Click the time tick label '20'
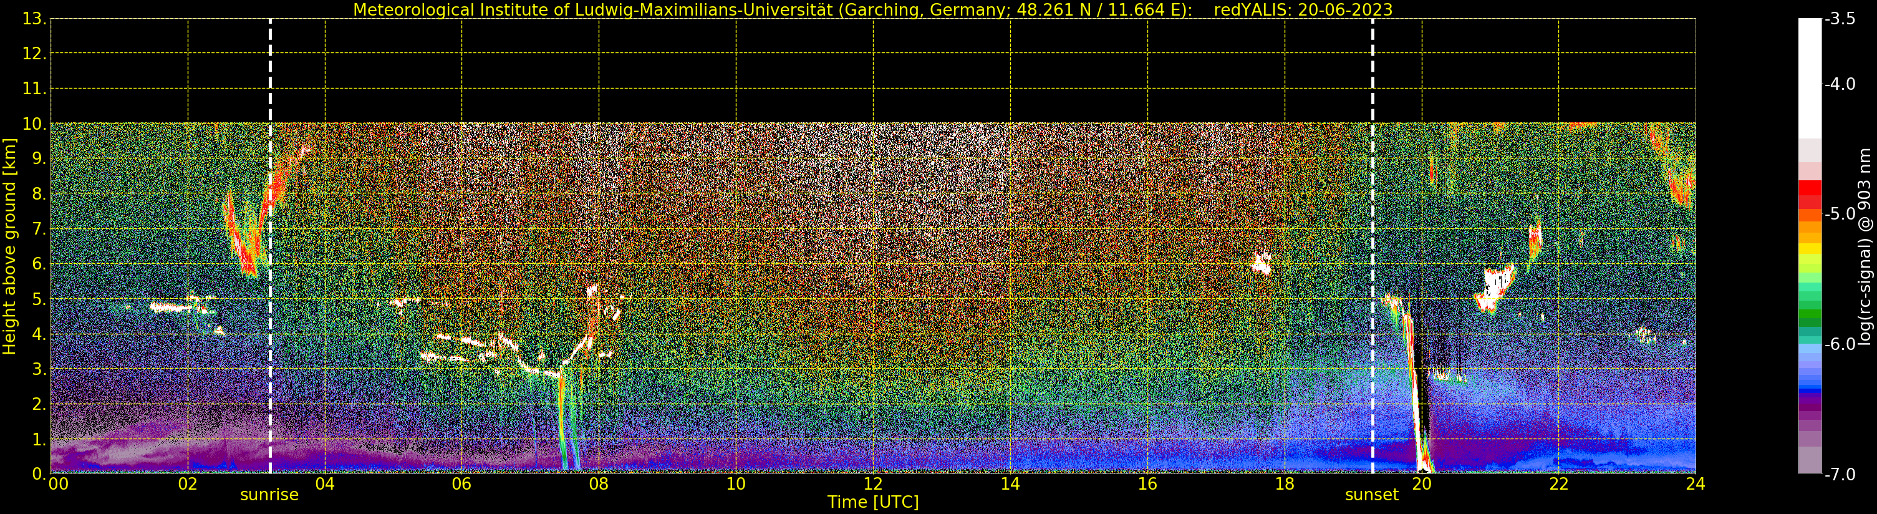The height and width of the screenshot is (514, 1877). pyautogui.click(x=1422, y=484)
